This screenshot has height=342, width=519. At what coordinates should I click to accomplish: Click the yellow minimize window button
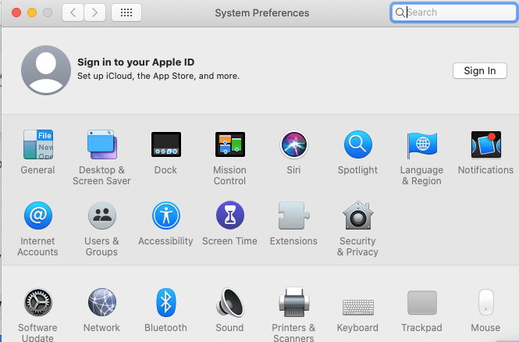pos(32,12)
